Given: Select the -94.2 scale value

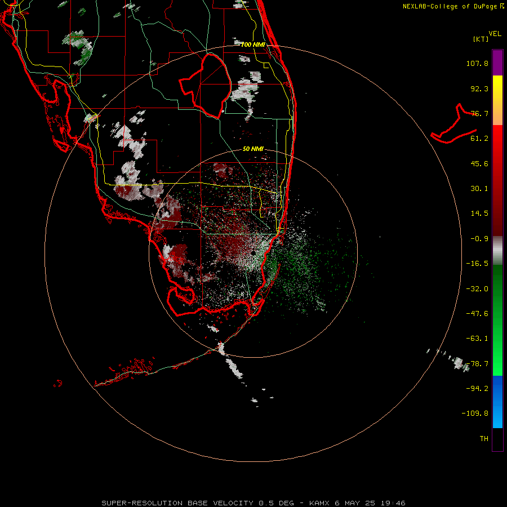Looking at the screenshot, I should 477,389.
